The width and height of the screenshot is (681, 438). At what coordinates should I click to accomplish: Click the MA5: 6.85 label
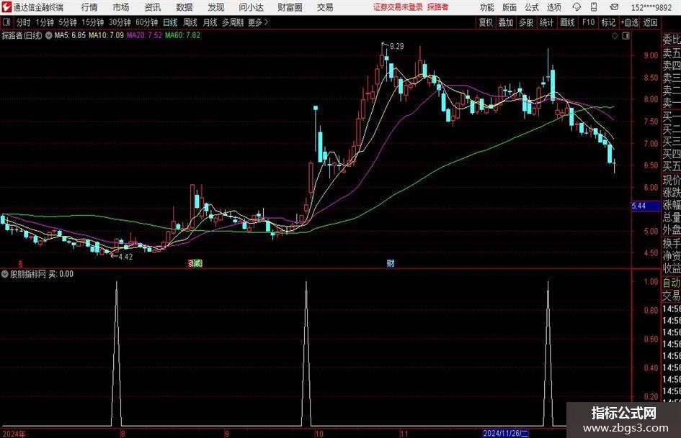pos(70,35)
